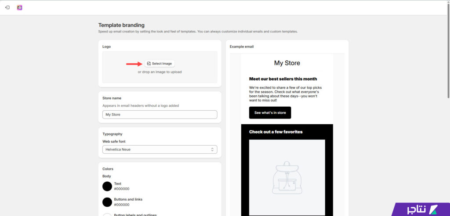
Task: Click the 'Web safe font' label
Action: (114, 141)
